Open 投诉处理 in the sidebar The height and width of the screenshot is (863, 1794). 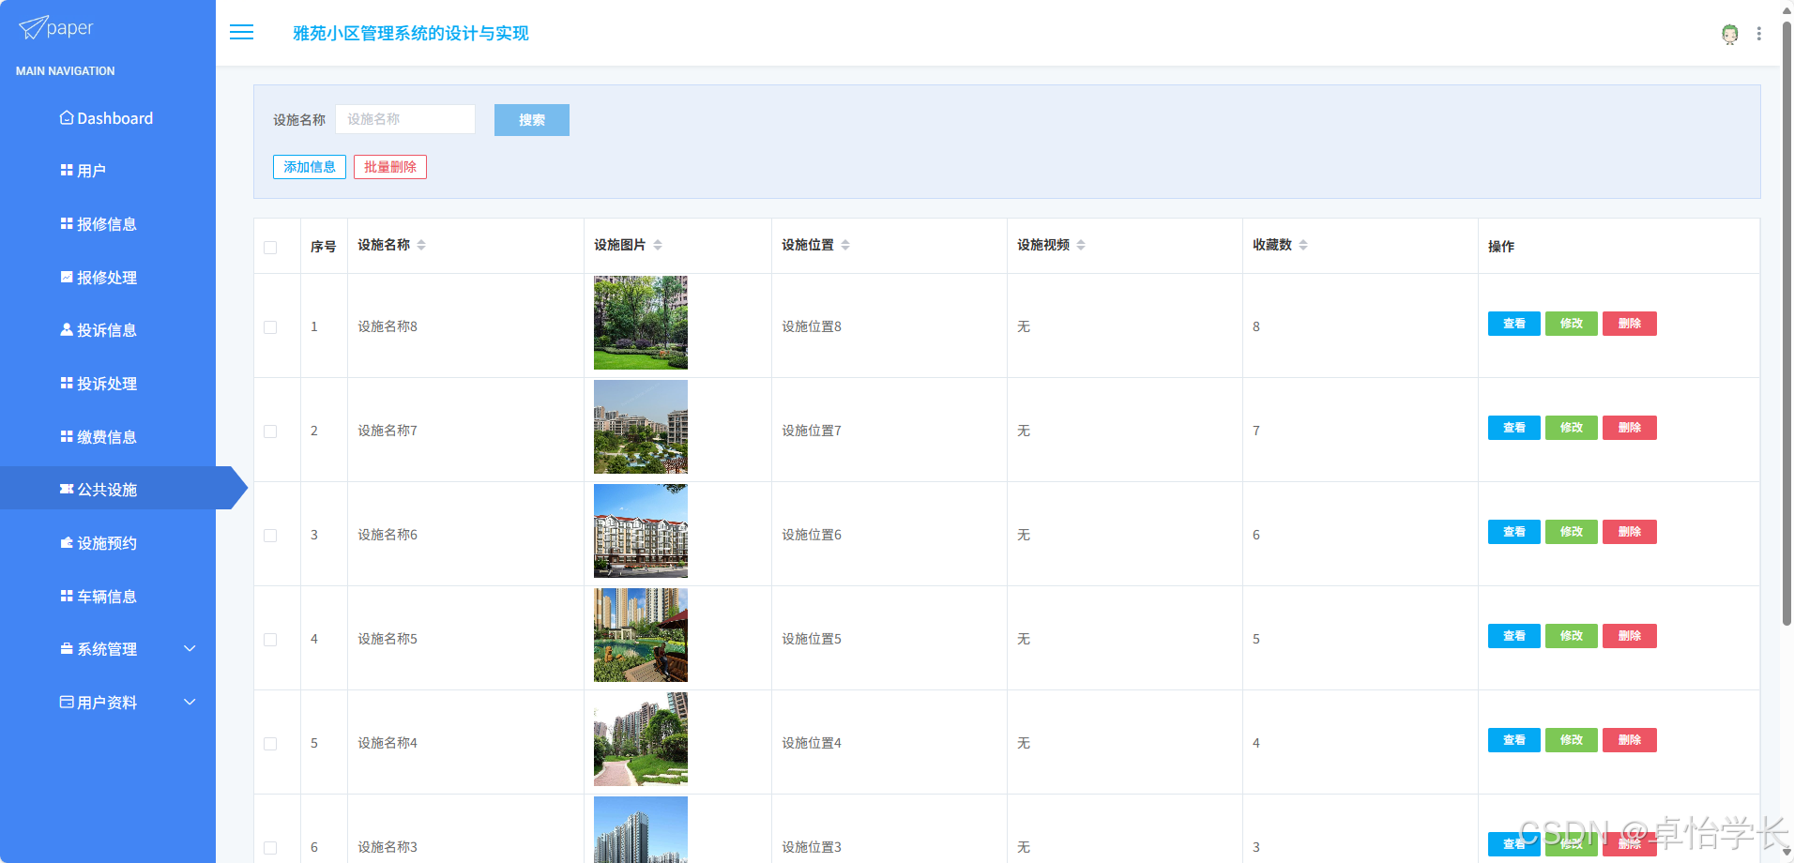click(x=108, y=384)
